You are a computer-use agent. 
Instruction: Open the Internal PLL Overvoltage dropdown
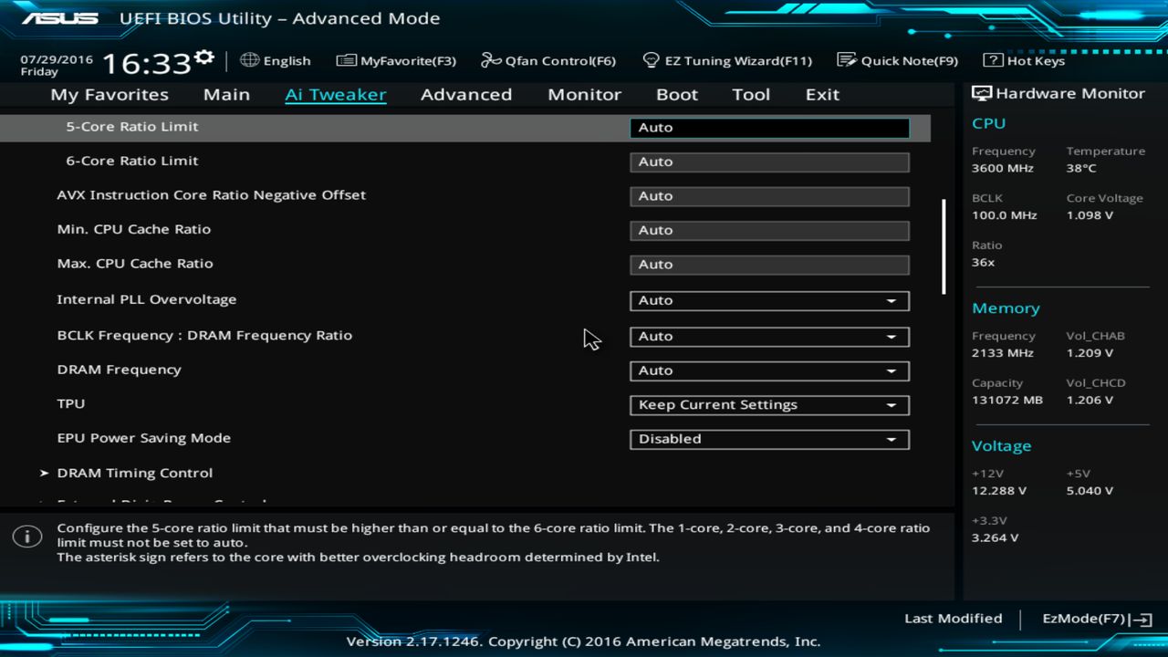pyautogui.click(x=768, y=300)
